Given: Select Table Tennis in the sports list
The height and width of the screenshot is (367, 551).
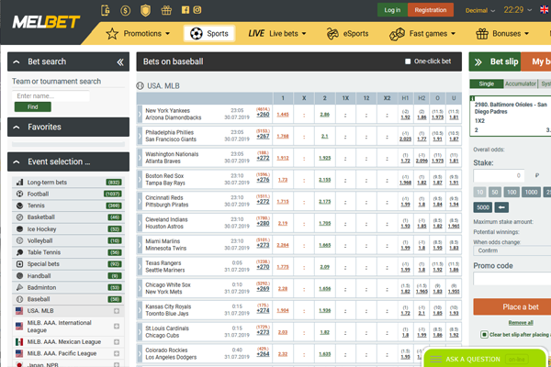Looking at the screenshot, I should 68,252.
